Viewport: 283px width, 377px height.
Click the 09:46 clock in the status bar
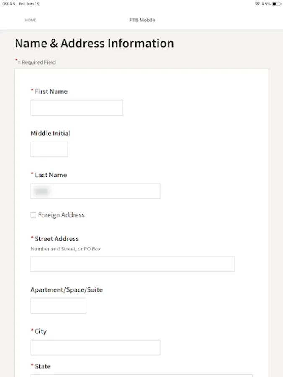[8, 4]
